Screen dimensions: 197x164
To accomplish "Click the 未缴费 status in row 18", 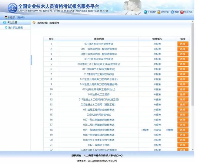I will [169, 130].
